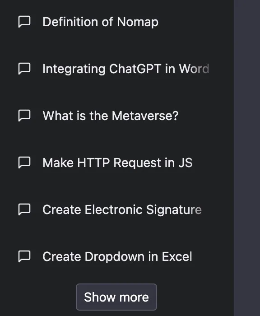This screenshot has height=316, width=260.
Task: Click the chat bubble icon beside Definition of Nomap
Action: 24,22
